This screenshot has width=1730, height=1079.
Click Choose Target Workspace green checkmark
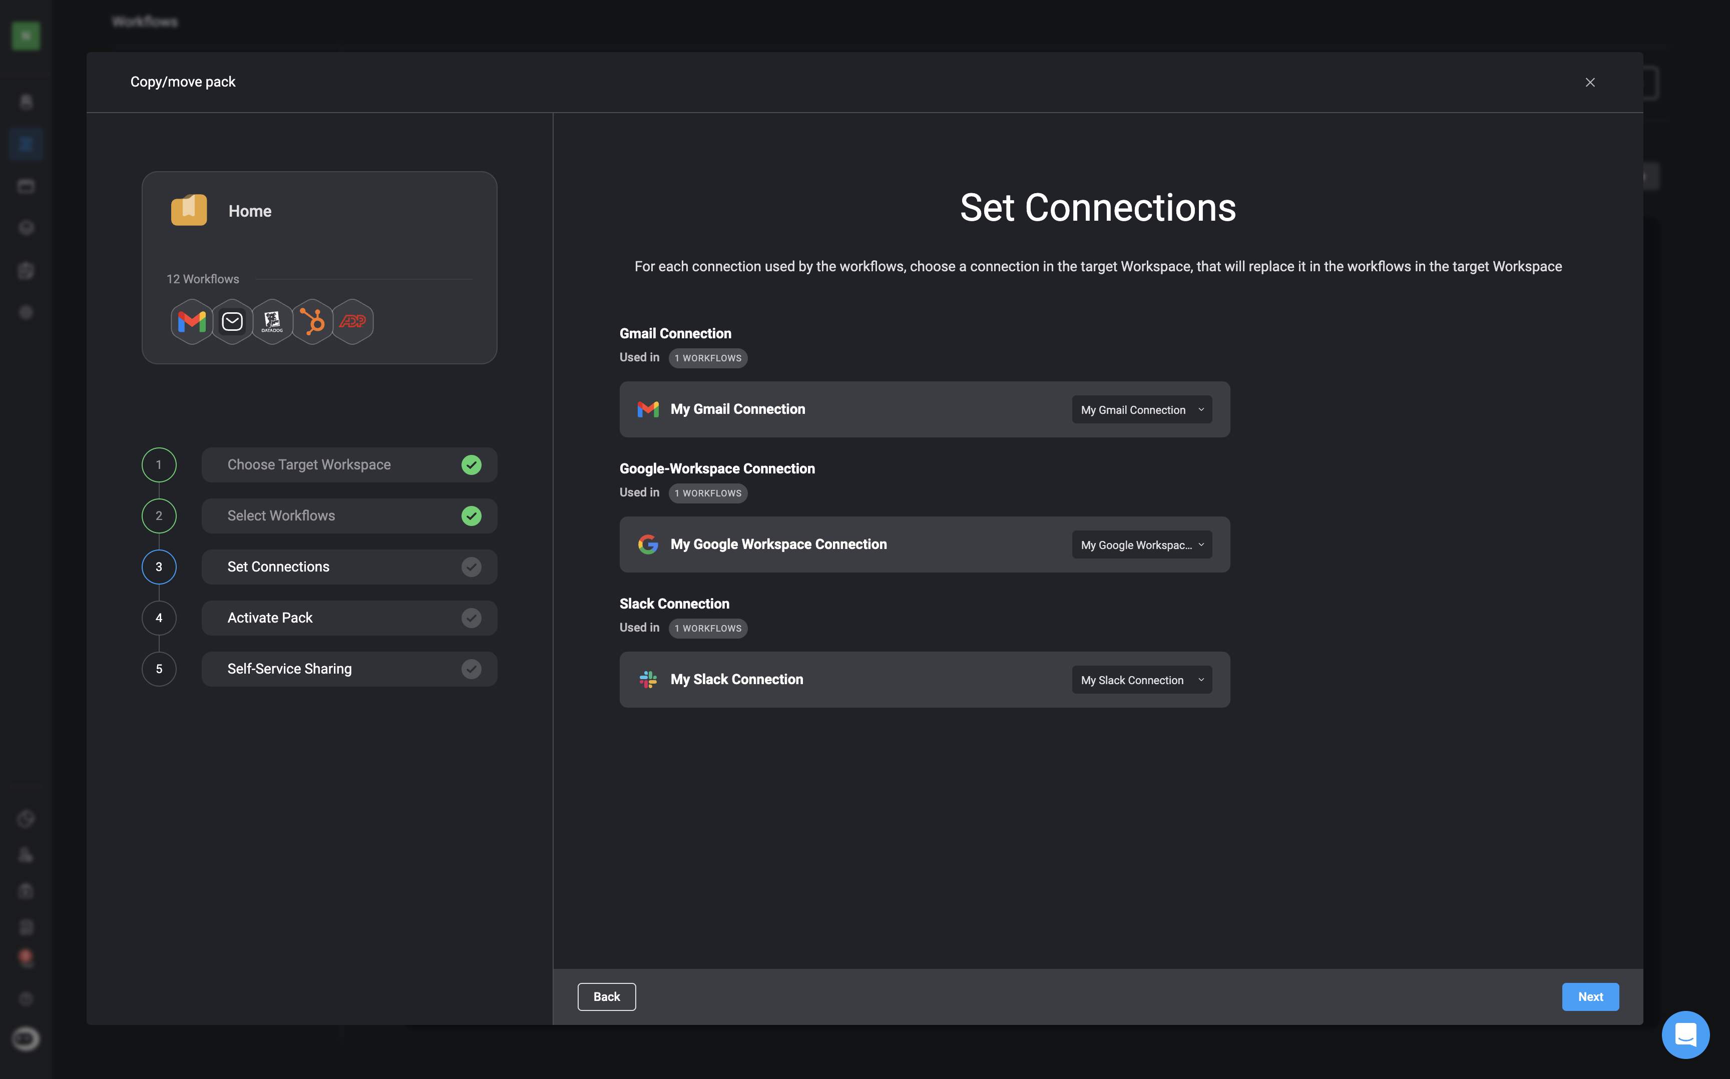click(471, 464)
